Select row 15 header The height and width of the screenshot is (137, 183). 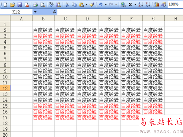5,106
